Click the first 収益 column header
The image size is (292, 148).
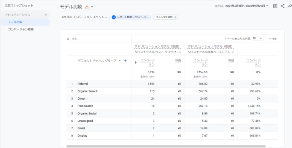click(178, 60)
